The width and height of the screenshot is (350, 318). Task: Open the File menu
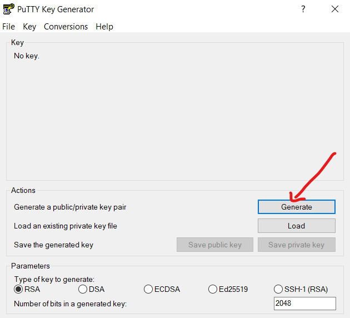(x=8, y=27)
